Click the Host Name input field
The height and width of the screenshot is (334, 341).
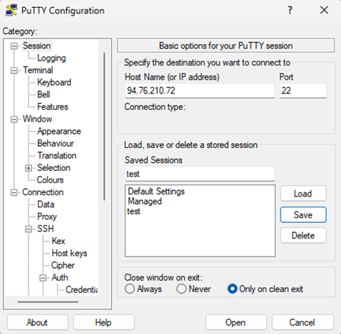click(x=200, y=90)
